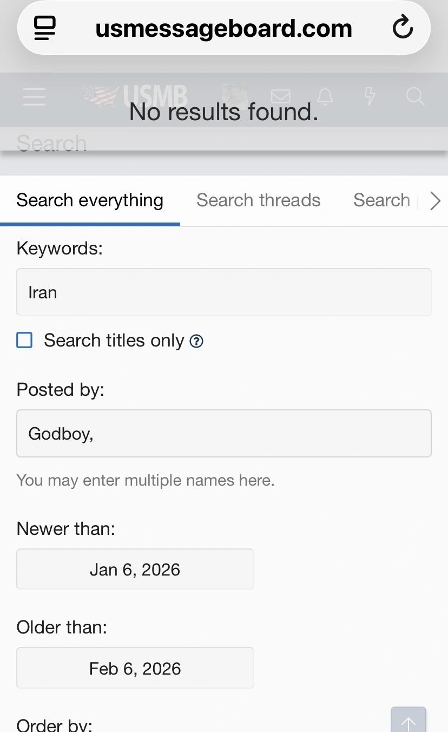Tap the scroll-to-top arrow button
The width and height of the screenshot is (448, 732).
pos(409,721)
